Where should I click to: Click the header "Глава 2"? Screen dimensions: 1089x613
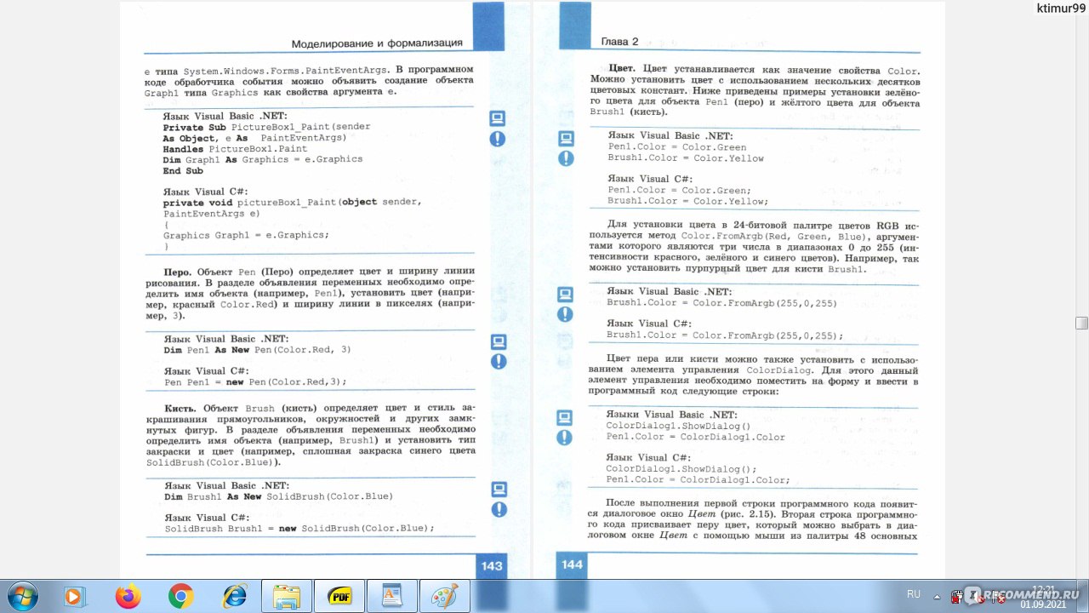pos(619,42)
